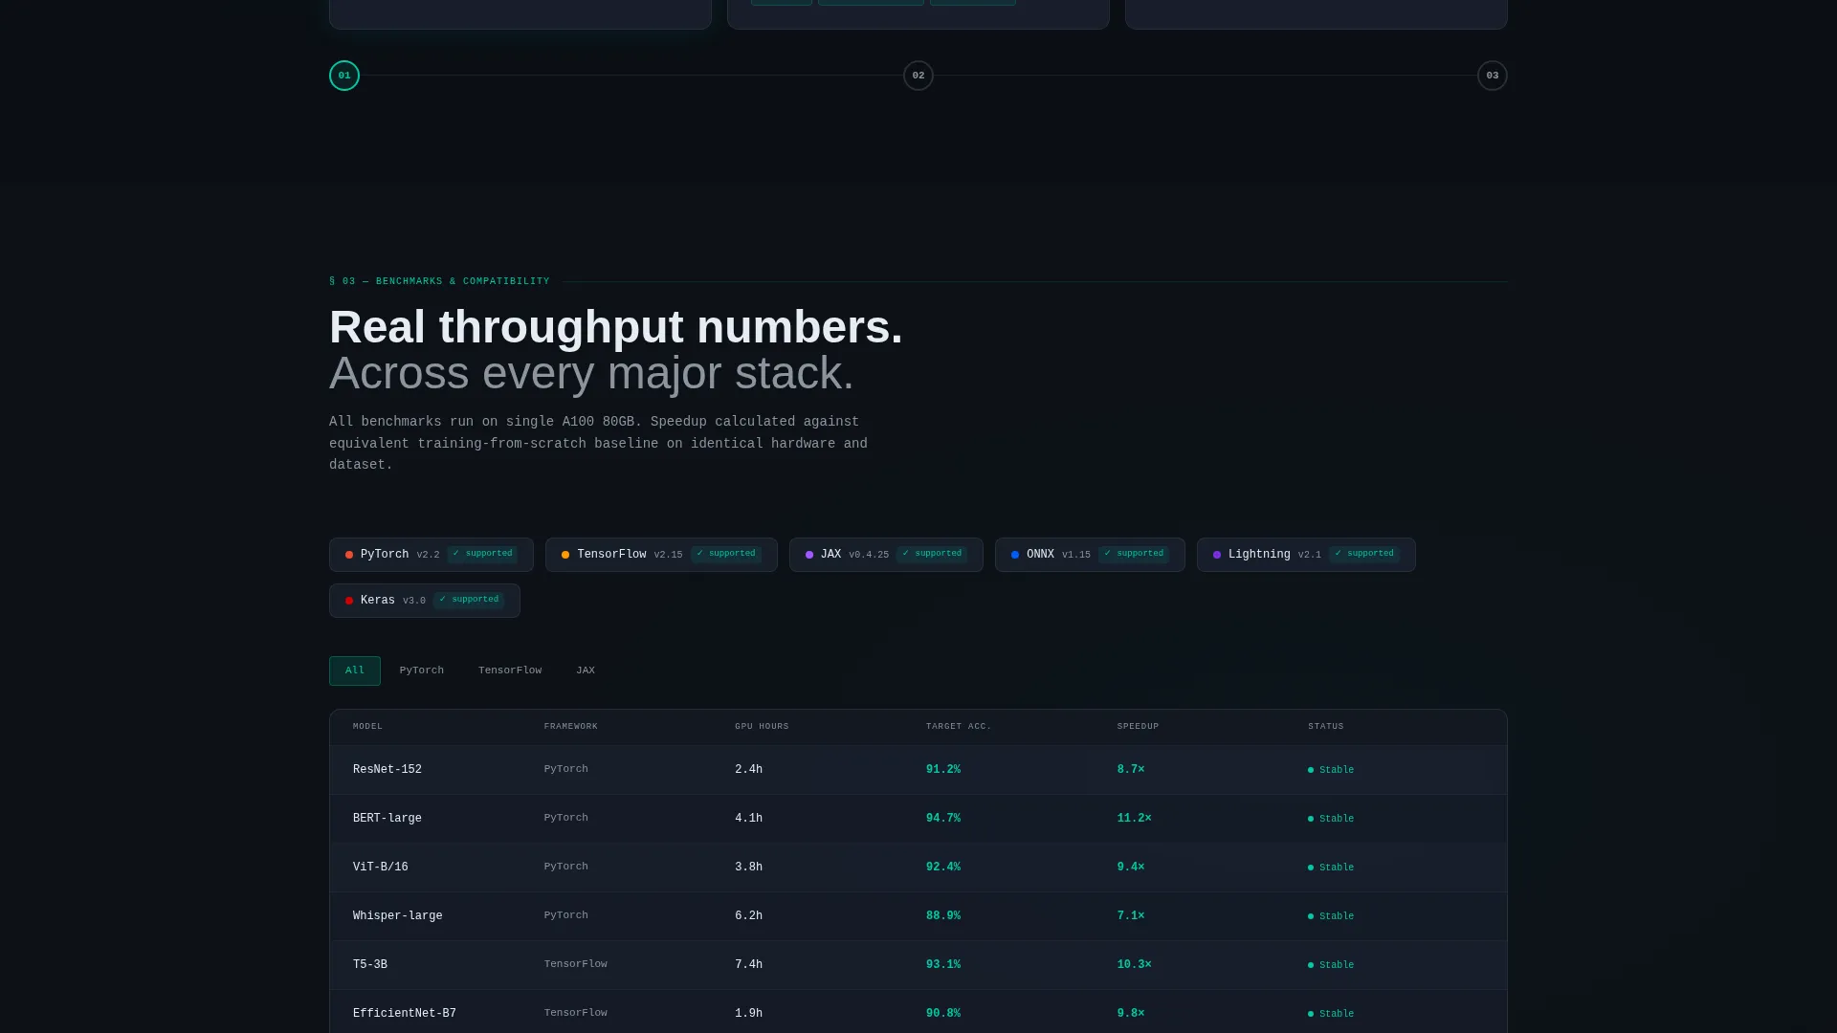The width and height of the screenshot is (1837, 1033).
Task: Click the STATUS column header
Action: point(1326,727)
